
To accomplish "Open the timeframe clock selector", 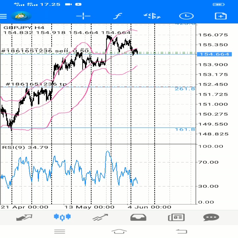I will [186, 16].
